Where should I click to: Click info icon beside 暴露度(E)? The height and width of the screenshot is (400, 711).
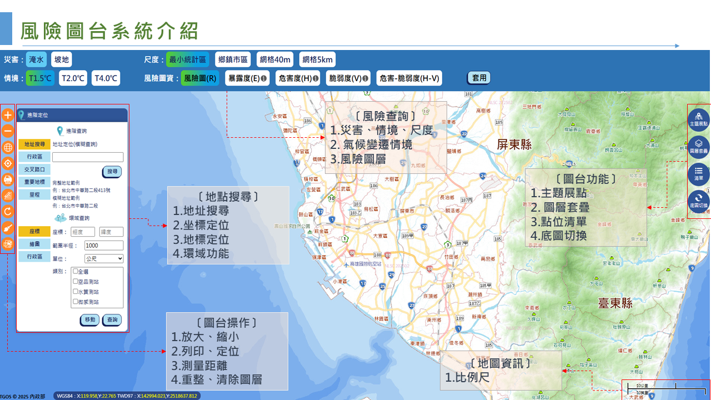click(x=264, y=78)
